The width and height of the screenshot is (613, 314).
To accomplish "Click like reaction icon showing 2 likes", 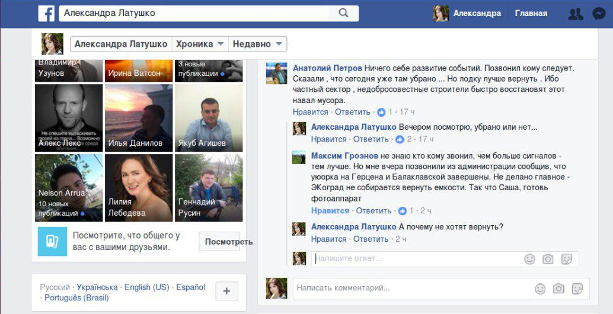I will 400,139.
